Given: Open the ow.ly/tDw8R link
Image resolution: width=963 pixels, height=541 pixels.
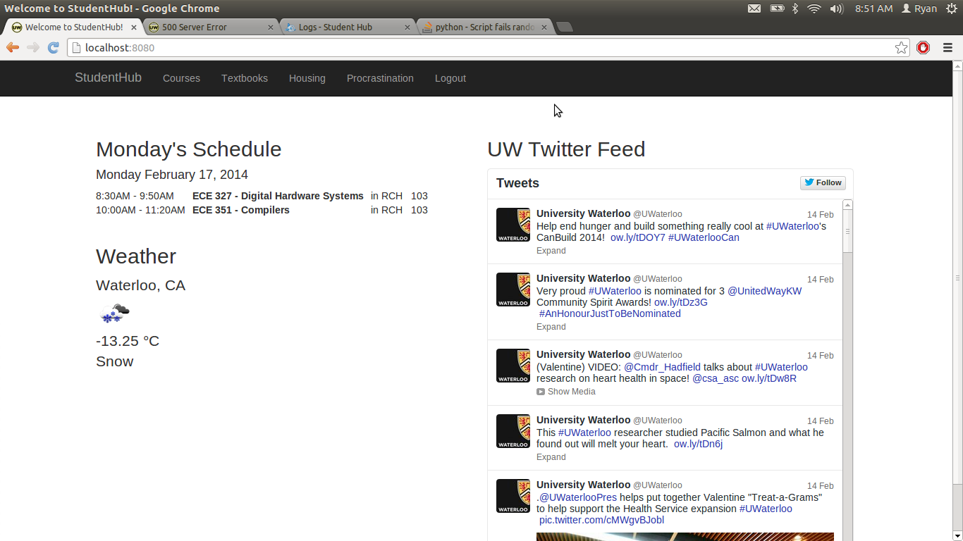Looking at the screenshot, I should (769, 378).
